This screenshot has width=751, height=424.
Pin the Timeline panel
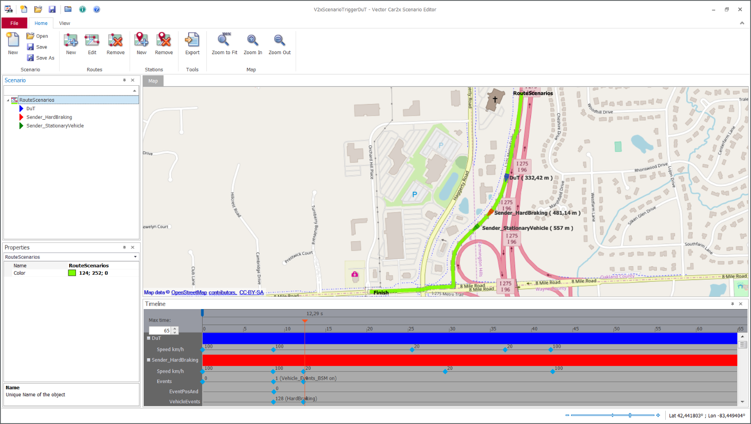click(x=732, y=304)
